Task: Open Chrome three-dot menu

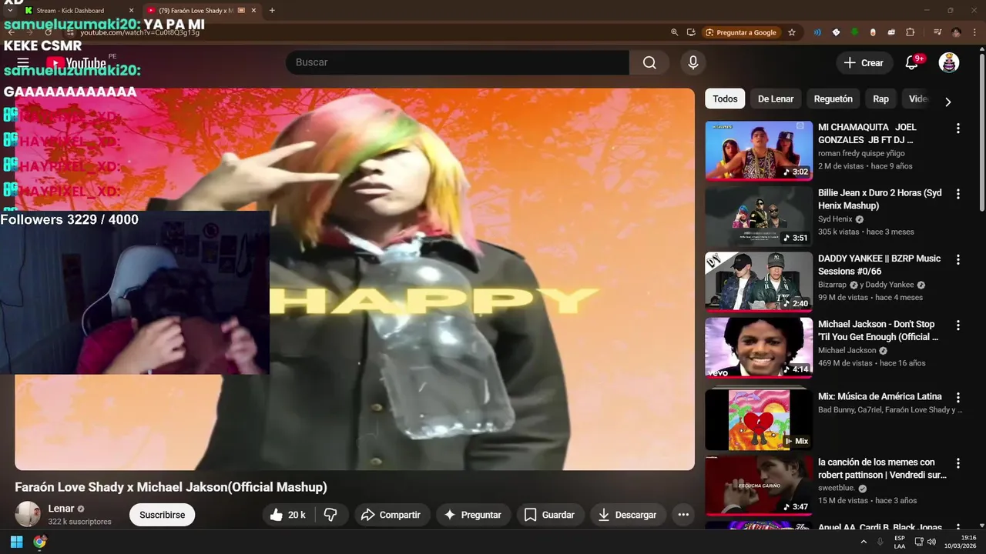Action: [x=974, y=32]
